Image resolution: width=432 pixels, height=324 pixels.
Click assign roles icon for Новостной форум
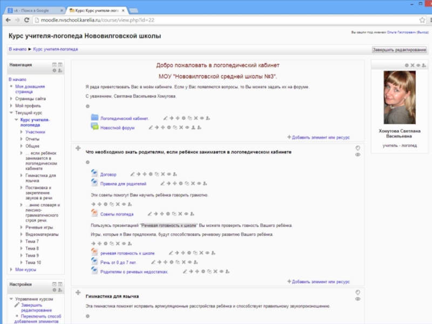click(199, 127)
